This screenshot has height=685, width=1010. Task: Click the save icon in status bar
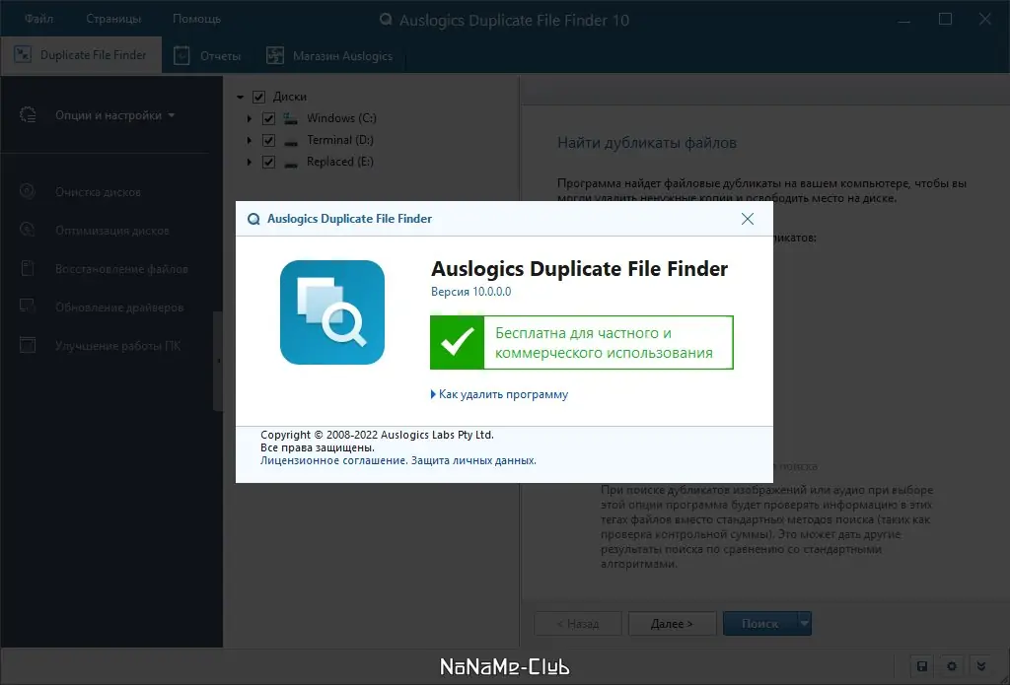(x=922, y=666)
